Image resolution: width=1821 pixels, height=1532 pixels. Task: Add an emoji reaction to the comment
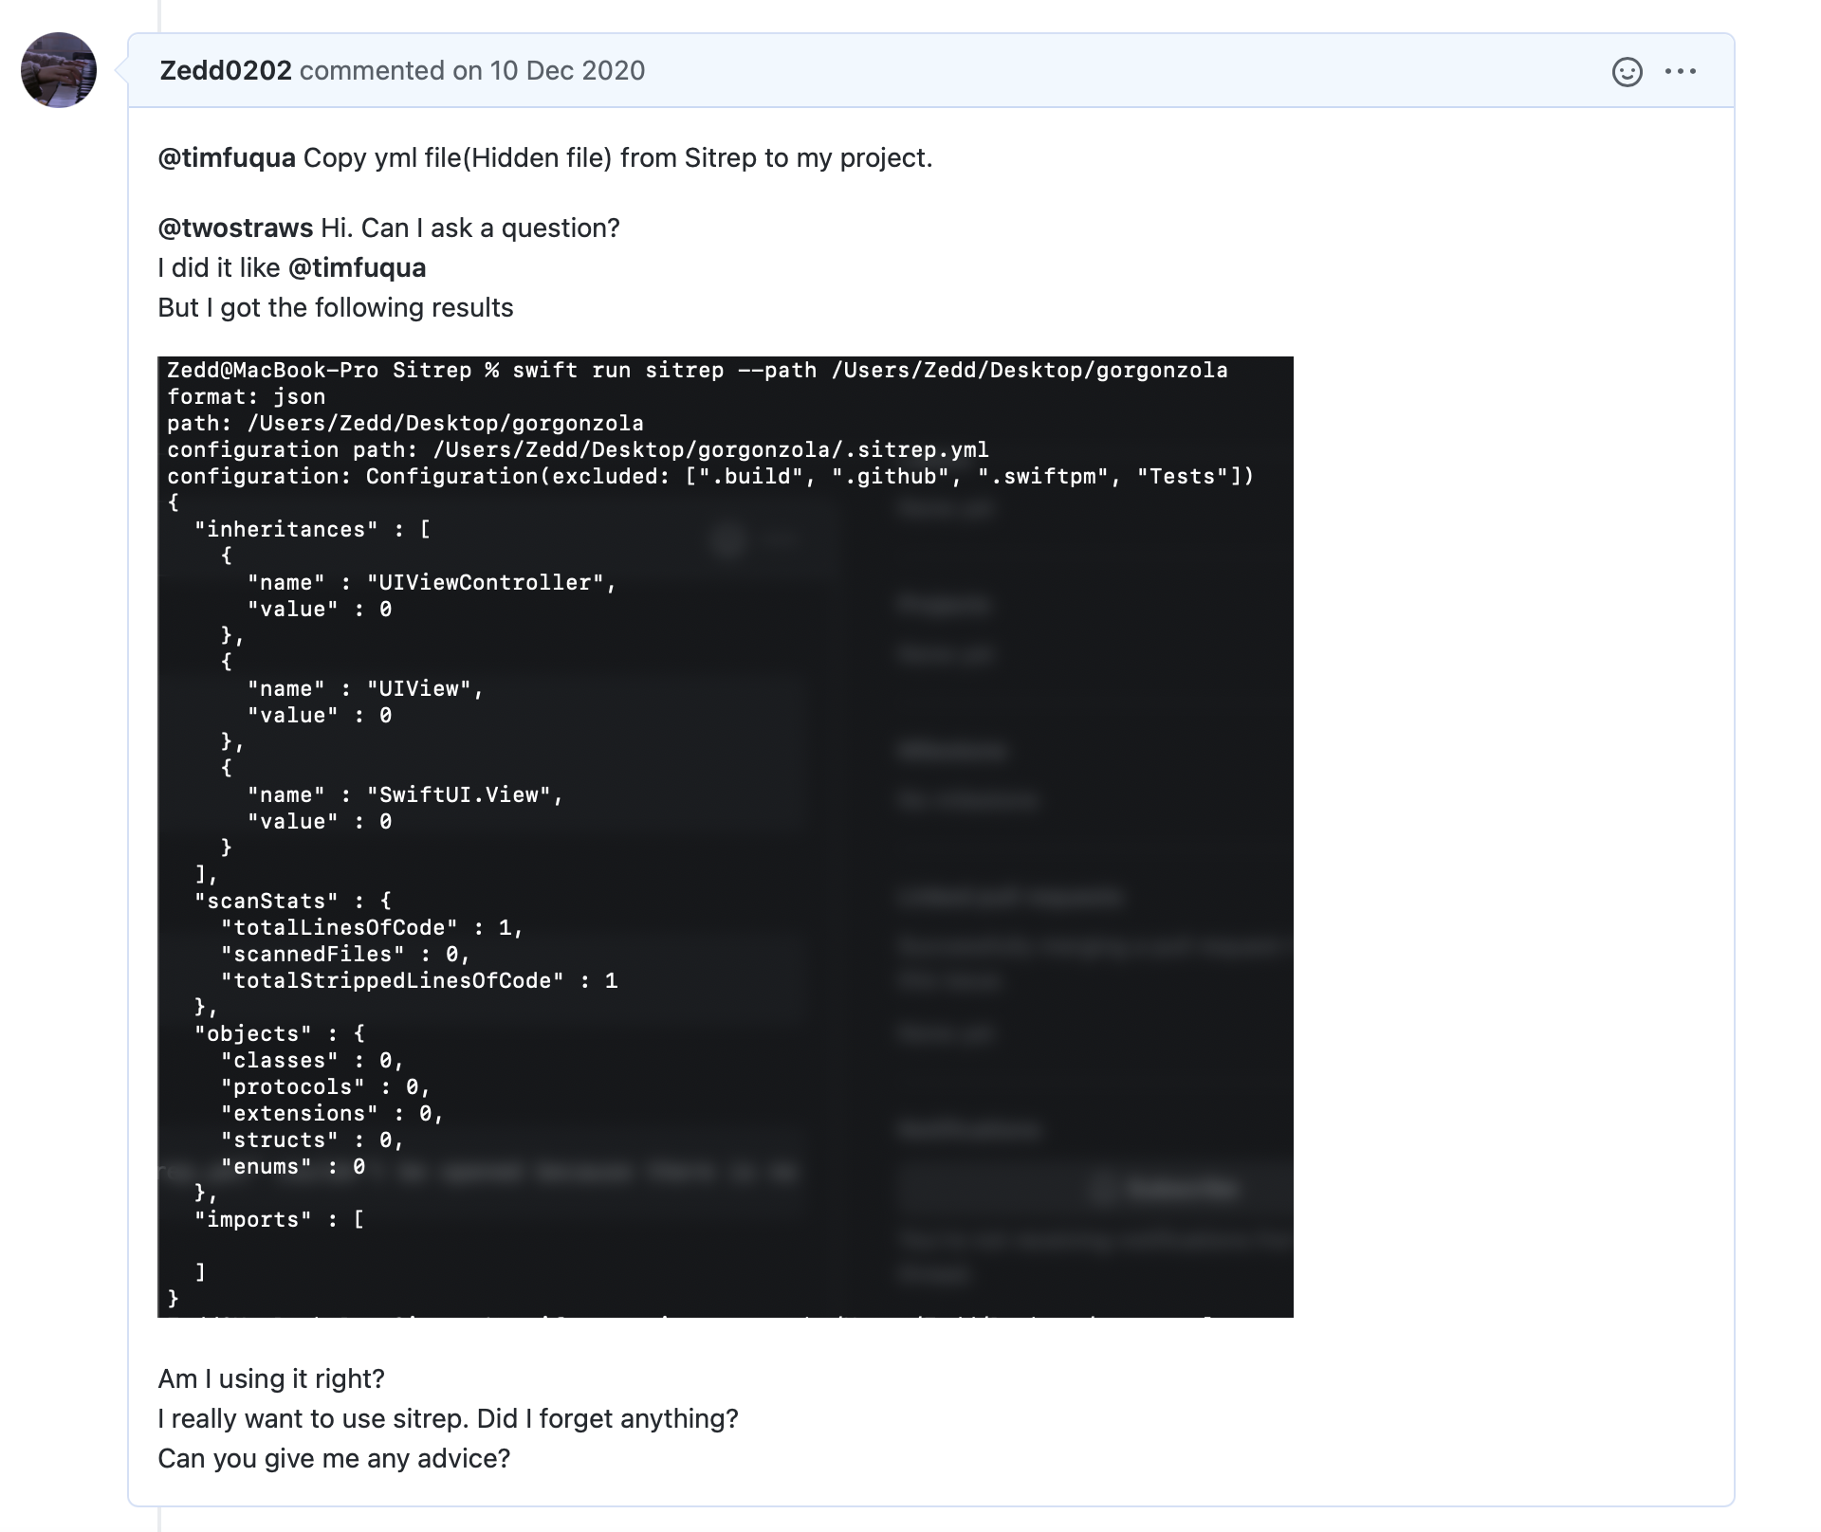1627,72
